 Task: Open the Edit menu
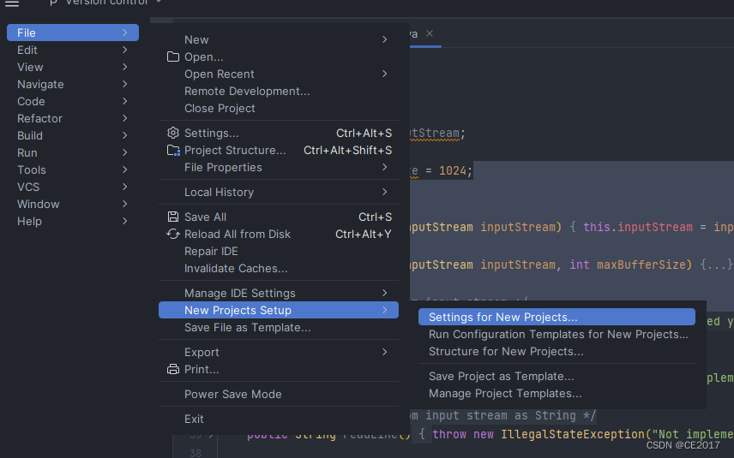coord(27,50)
